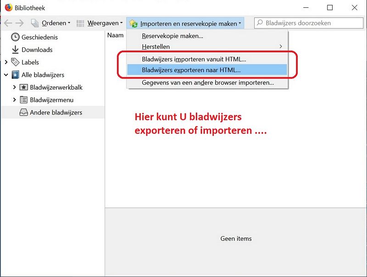Click the back arrow in toolbar
367x277 pixels.
point(8,23)
